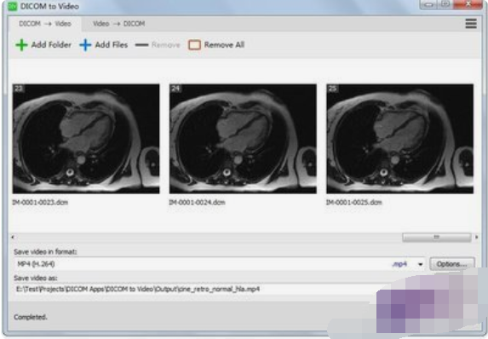Switch to the Video → DICOM tab
The width and height of the screenshot is (488, 339).
(119, 24)
